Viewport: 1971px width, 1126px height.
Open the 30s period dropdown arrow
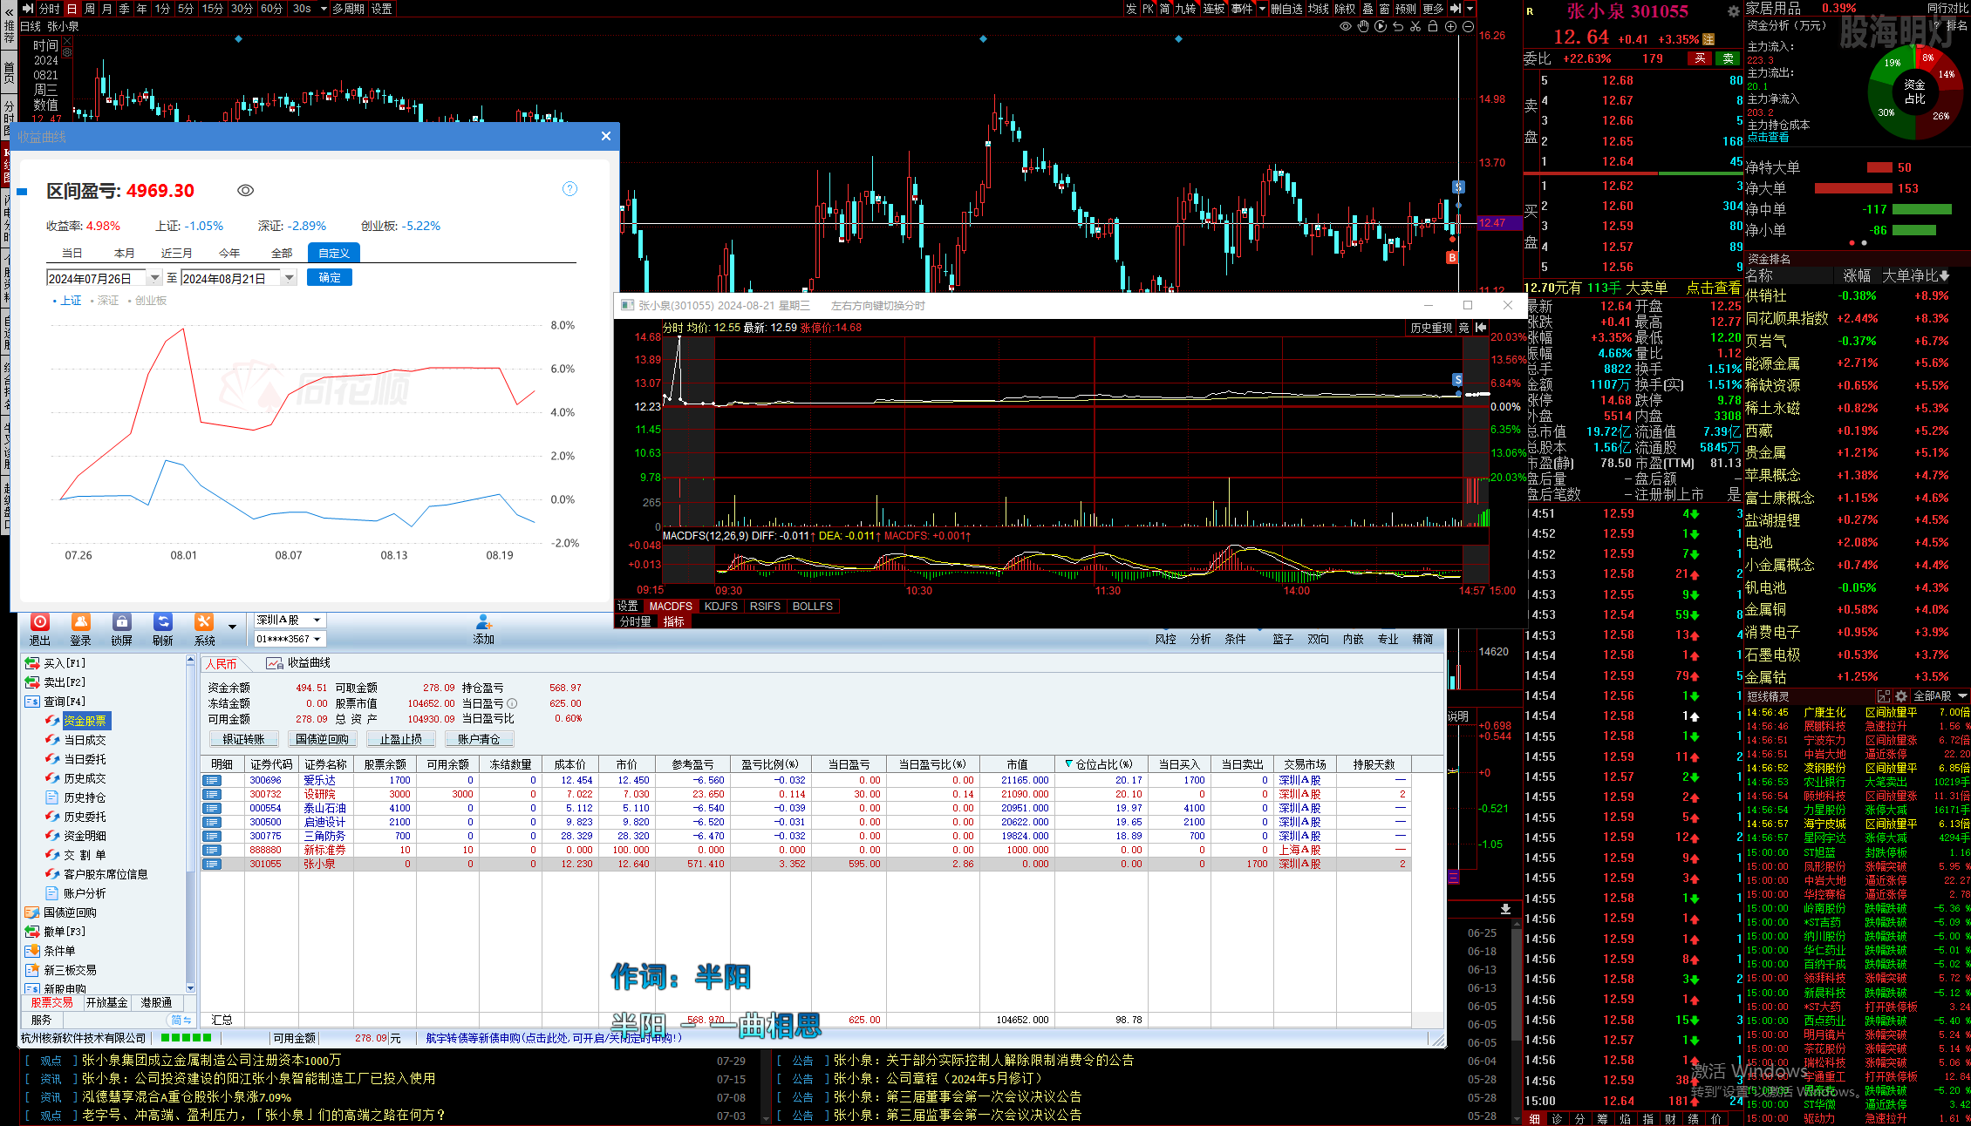tap(324, 9)
